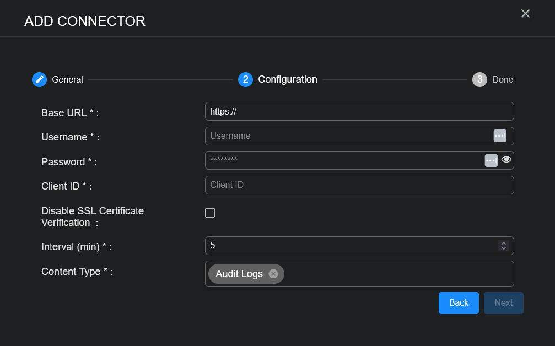Close the Add Connector dialog

point(525,13)
